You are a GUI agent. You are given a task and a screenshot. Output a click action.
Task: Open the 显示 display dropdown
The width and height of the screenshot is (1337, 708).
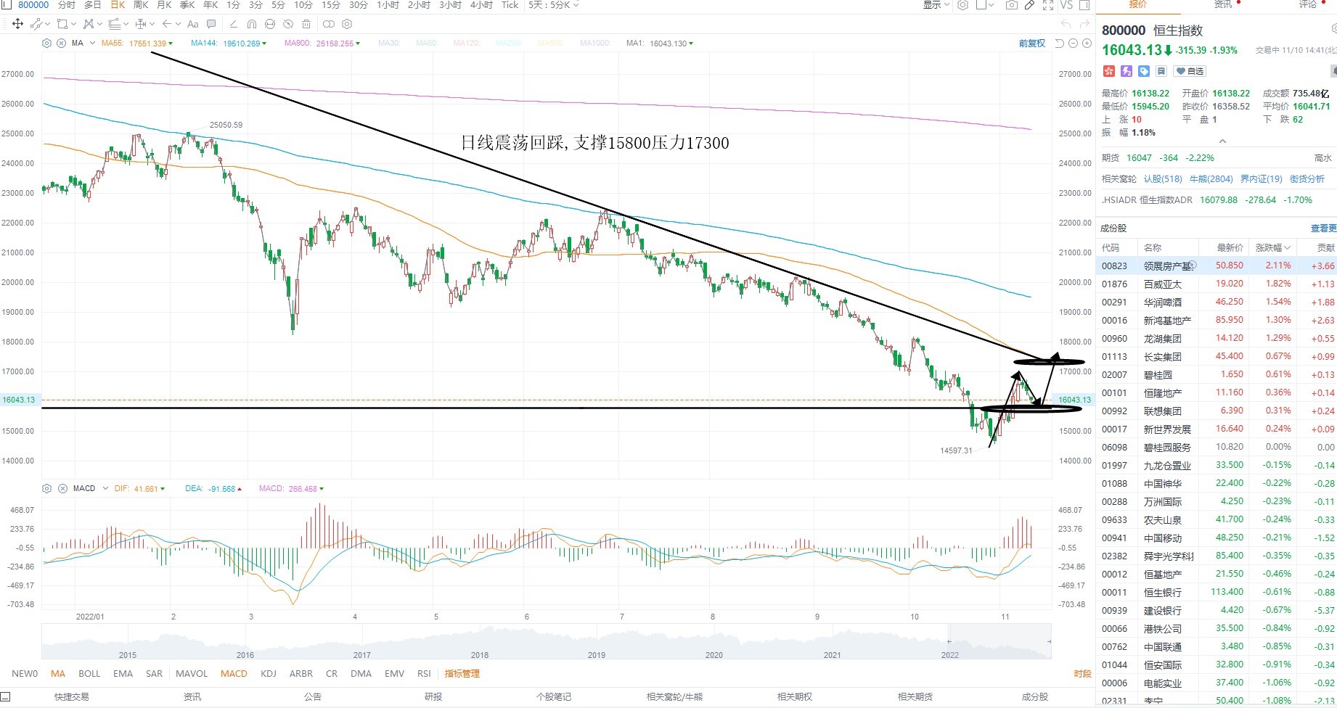tap(936, 5)
